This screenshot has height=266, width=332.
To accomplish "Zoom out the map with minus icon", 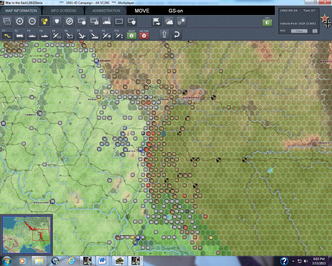I will [x=32, y=21].
